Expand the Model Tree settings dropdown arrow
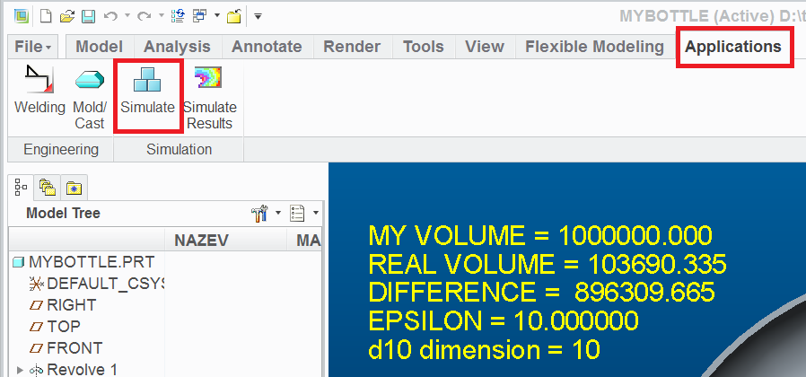 click(278, 213)
